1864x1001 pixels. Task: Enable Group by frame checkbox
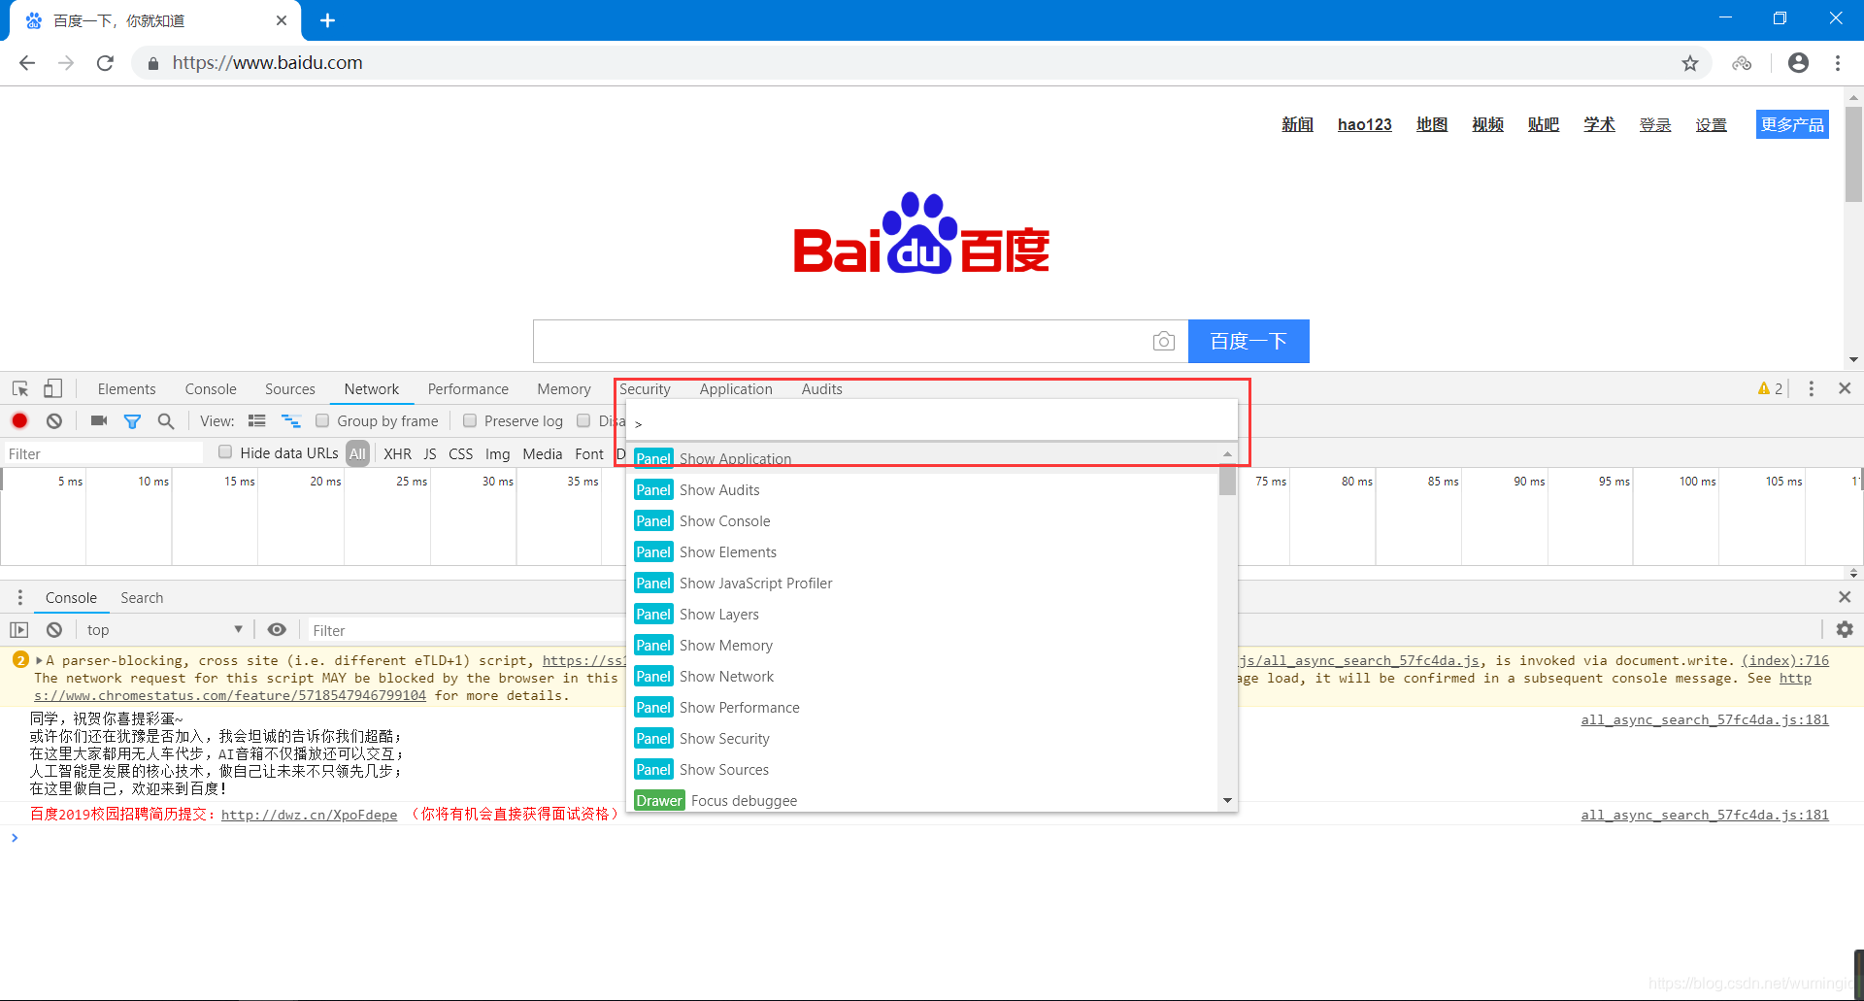pos(322,420)
